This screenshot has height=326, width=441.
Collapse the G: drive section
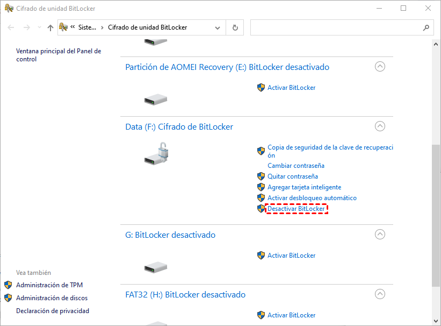click(x=380, y=235)
